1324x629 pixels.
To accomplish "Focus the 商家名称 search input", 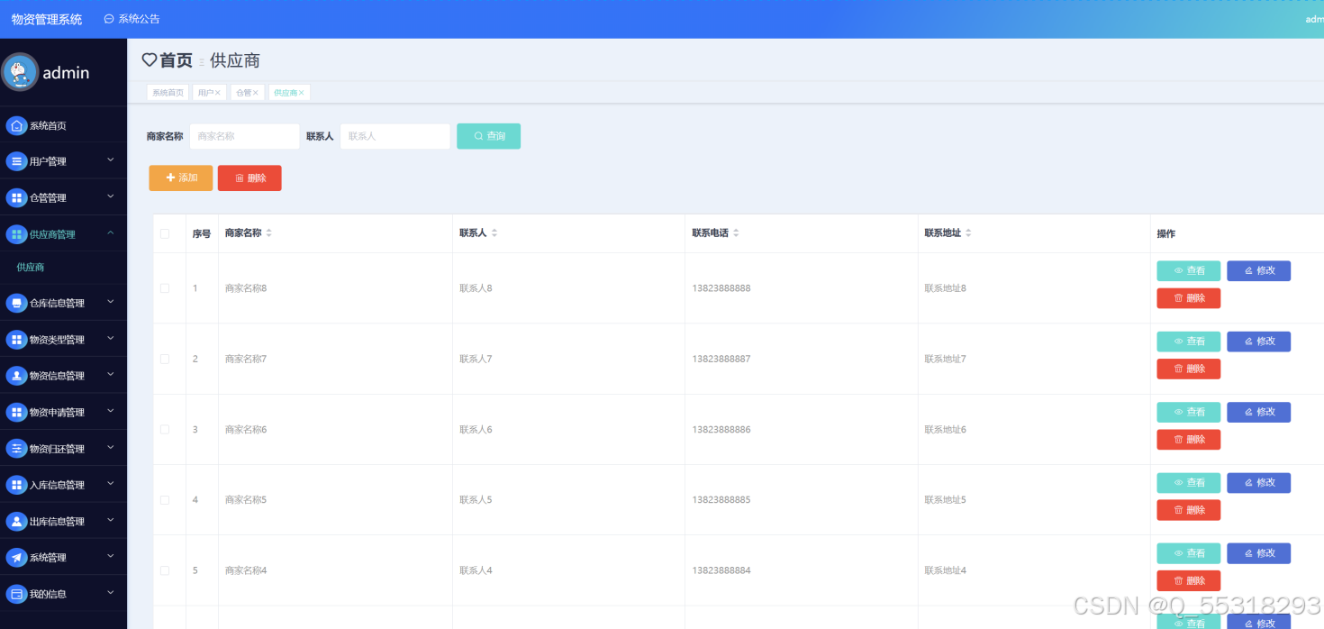I will coord(244,136).
